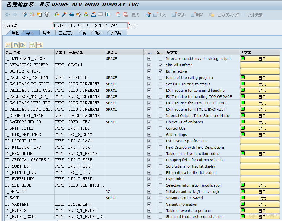282x221 pixels.
Task: Click the 删除 toolbar button
Action: click(x=197, y=15)
